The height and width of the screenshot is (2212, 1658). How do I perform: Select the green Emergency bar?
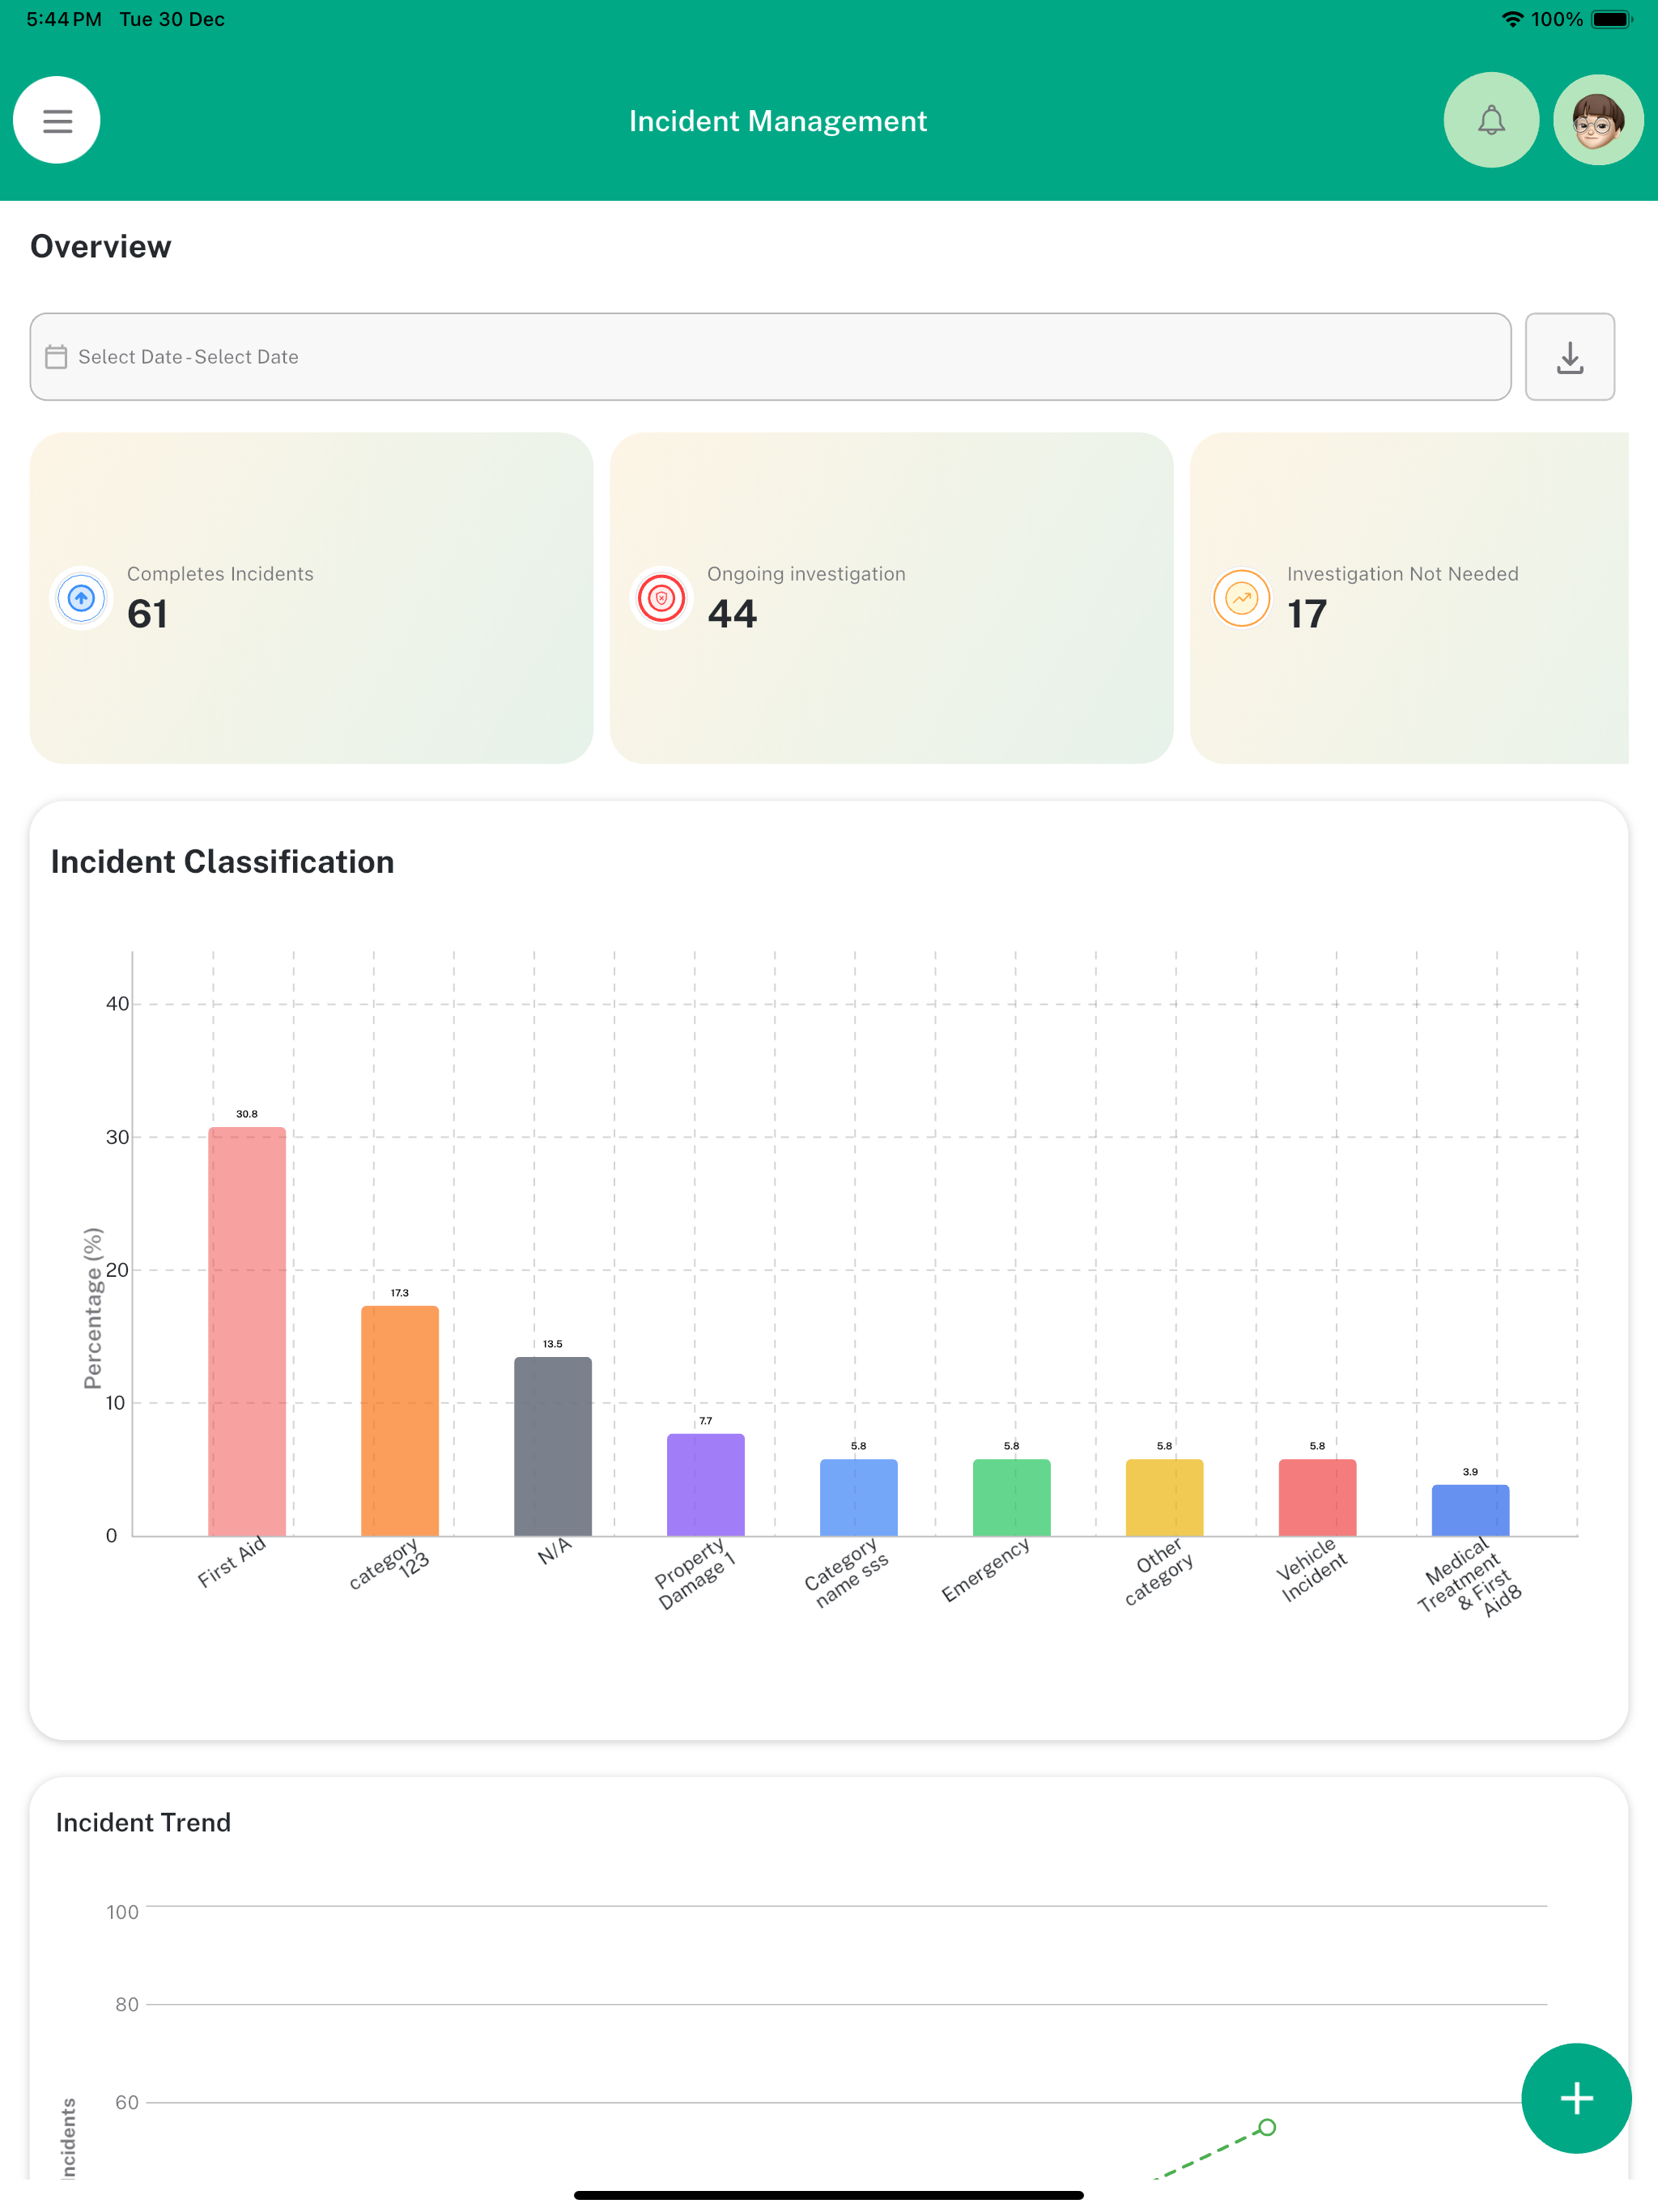tap(1012, 1497)
